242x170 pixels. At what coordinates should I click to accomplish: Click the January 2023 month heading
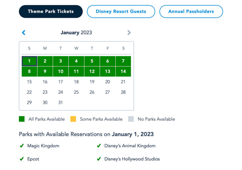(x=76, y=33)
